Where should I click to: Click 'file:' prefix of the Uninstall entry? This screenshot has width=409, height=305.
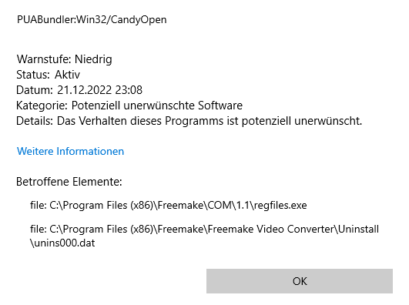(39, 229)
